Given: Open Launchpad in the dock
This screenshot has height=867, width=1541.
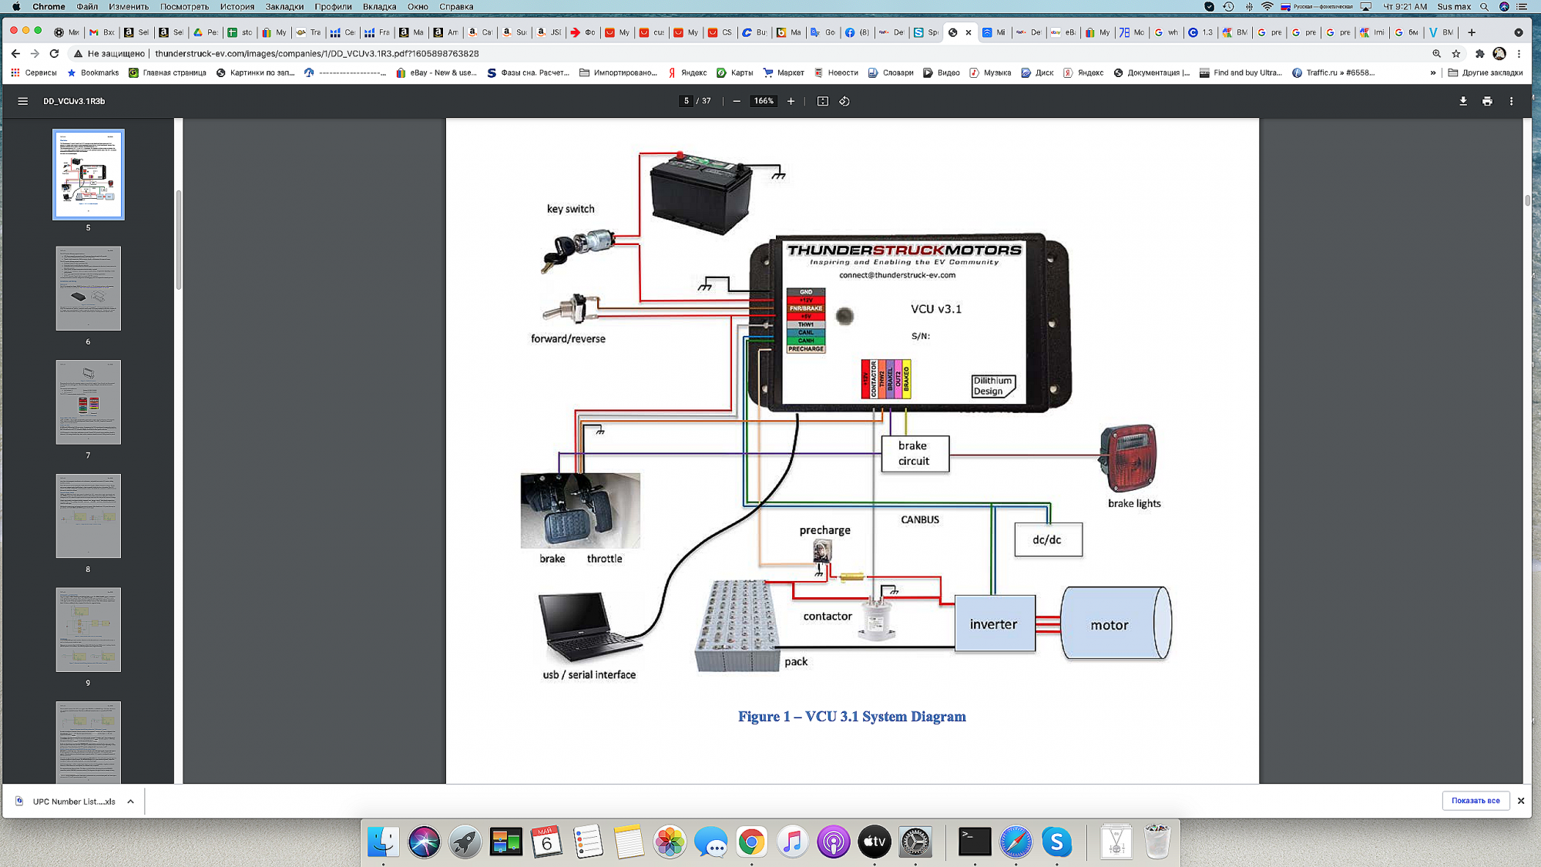Looking at the screenshot, I should (x=465, y=842).
